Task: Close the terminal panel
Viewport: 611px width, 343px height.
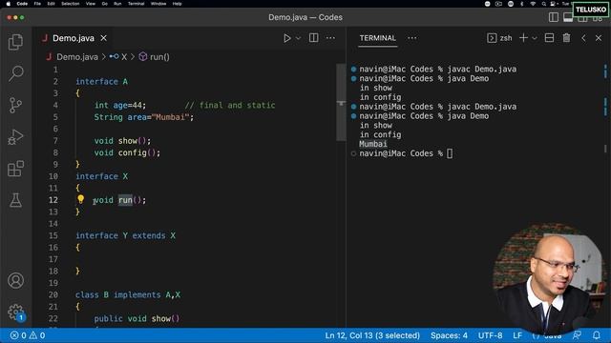Action: (x=599, y=38)
